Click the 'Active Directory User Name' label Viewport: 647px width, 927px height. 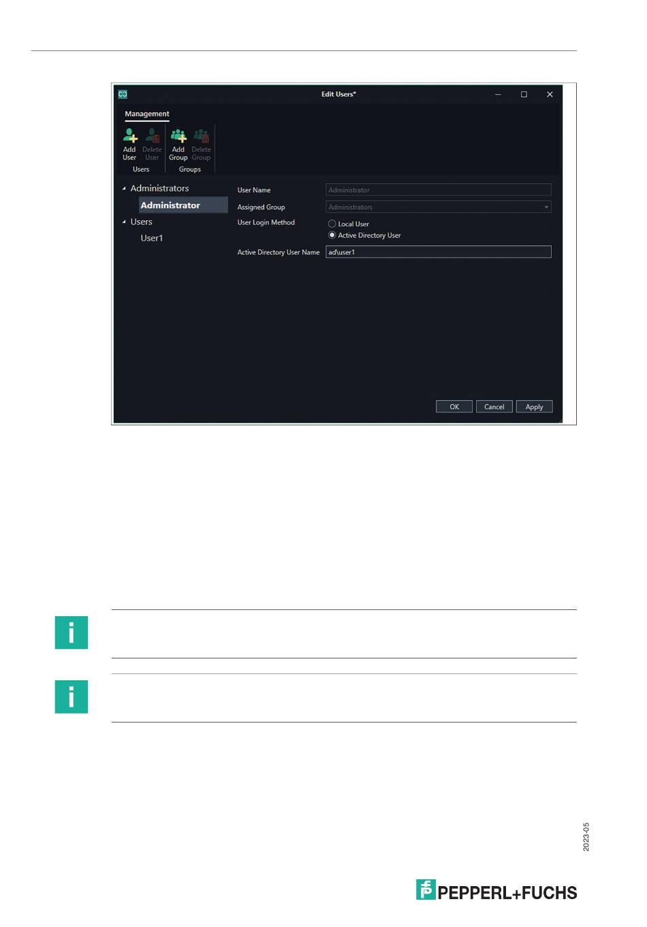click(279, 252)
